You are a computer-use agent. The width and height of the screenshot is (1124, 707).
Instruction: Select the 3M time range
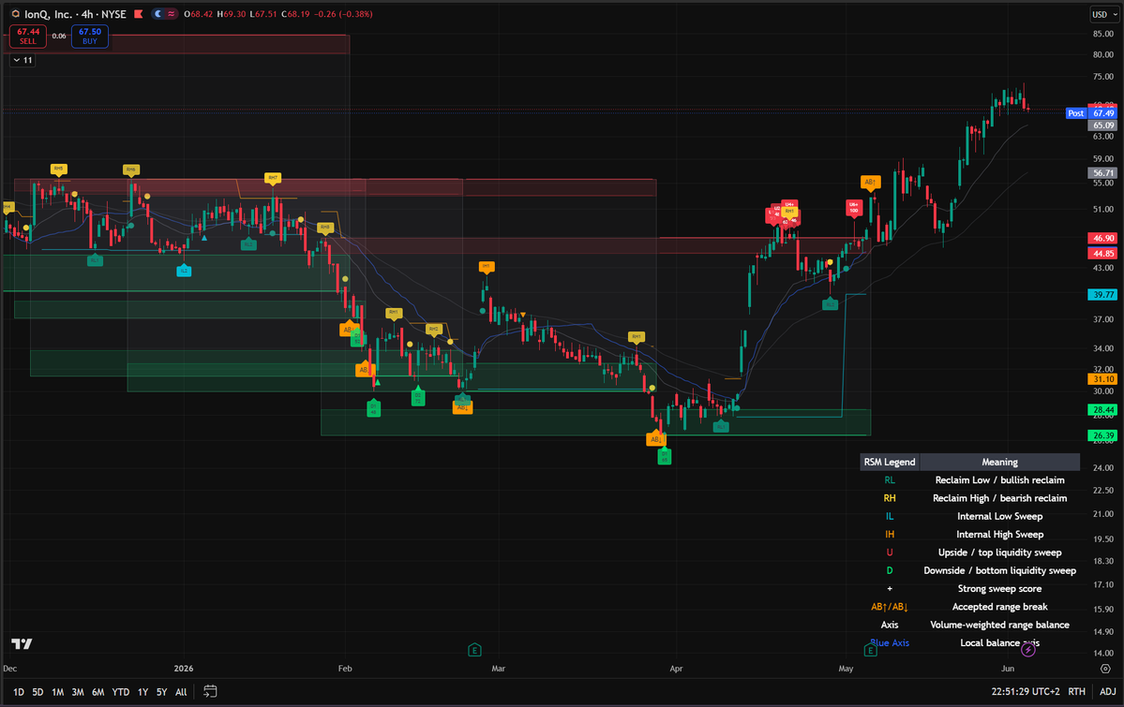click(78, 692)
